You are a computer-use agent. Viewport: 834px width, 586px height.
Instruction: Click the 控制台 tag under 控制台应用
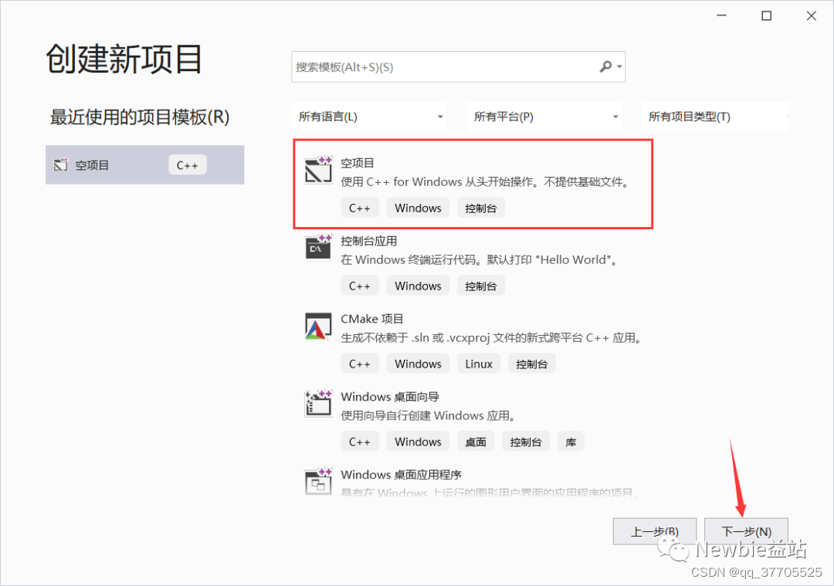481,286
